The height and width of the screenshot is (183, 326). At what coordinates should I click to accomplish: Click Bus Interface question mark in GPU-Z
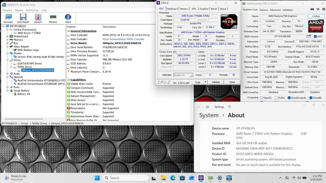pyautogui.click(x=324, y=46)
